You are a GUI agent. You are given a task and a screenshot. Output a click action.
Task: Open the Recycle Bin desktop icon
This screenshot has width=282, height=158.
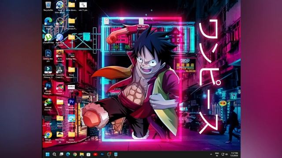coord(48,7)
